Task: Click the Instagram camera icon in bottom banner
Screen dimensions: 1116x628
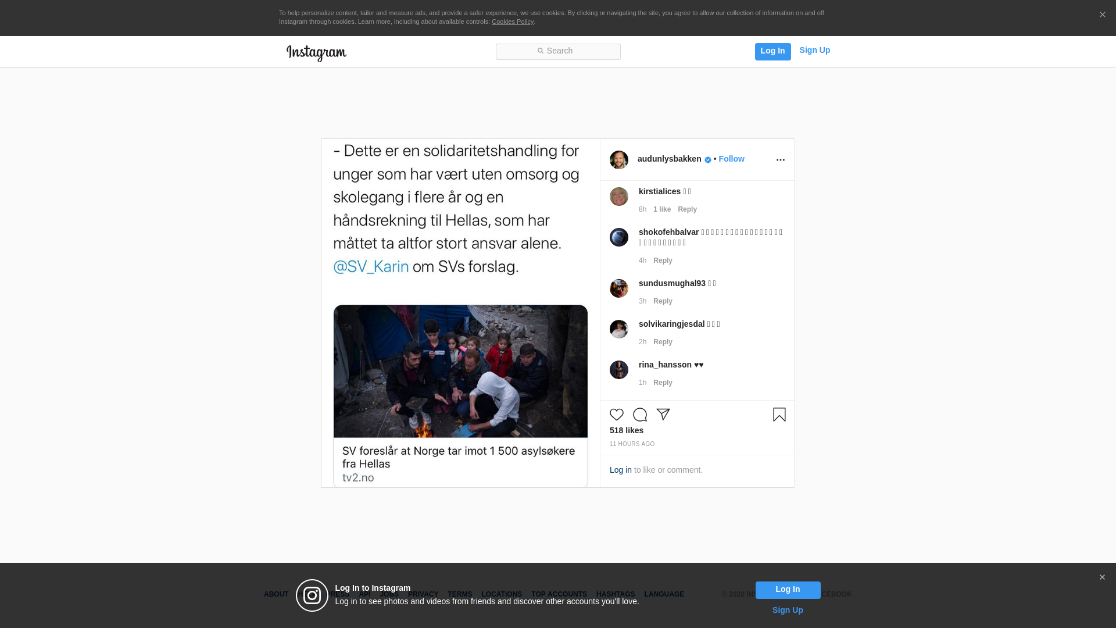Action: pos(312,595)
